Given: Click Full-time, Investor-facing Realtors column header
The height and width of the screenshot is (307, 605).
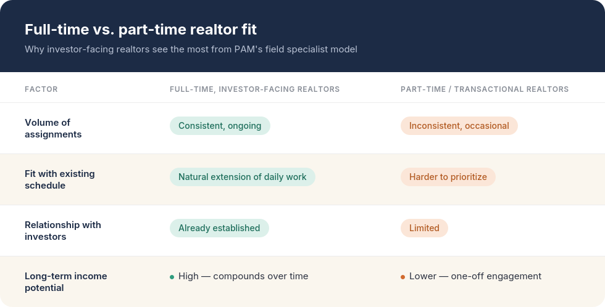Looking at the screenshot, I should click(x=254, y=89).
